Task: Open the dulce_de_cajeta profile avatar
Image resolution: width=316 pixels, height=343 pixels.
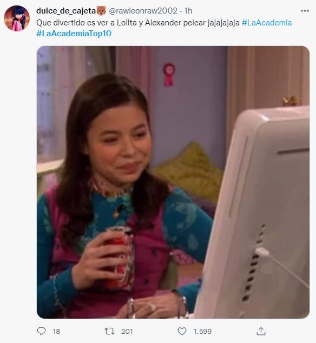Action: click(x=17, y=18)
